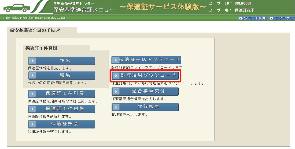The width and height of the screenshot is (295, 149).
Task: Select the 保適証1件登録 tab header
Action: click(x=41, y=48)
